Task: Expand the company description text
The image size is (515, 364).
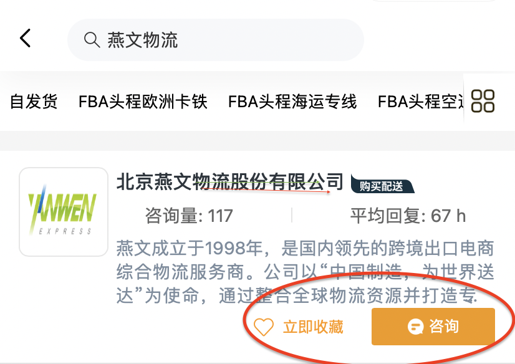Action: pyautogui.click(x=305, y=272)
